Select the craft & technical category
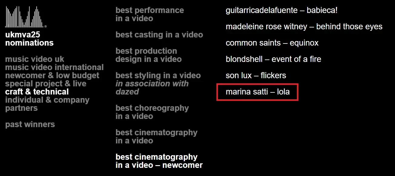 pyautogui.click(x=37, y=92)
